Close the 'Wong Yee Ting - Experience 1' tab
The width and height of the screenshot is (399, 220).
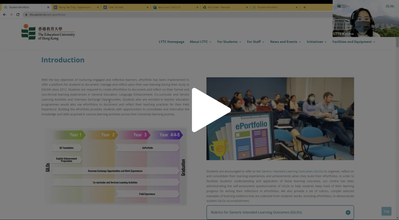click(98, 7)
